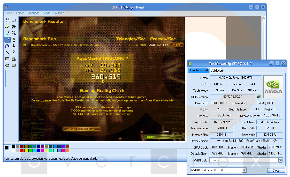Select the Rounded Rectangle tool
The image size is (290, 177).
click(14, 65)
